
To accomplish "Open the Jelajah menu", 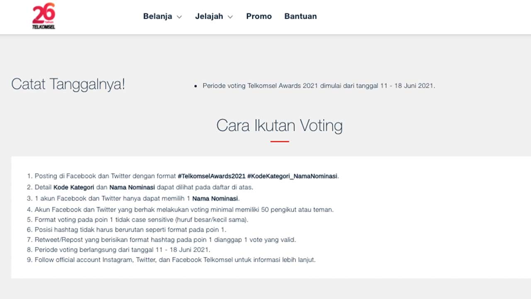I will tap(209, 16).
